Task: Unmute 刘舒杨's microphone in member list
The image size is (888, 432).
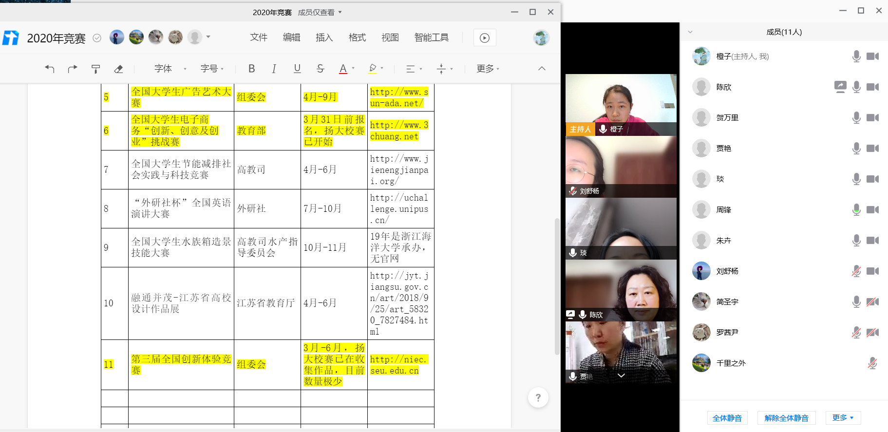Action: pyautogui.click(x=856, y=271)
